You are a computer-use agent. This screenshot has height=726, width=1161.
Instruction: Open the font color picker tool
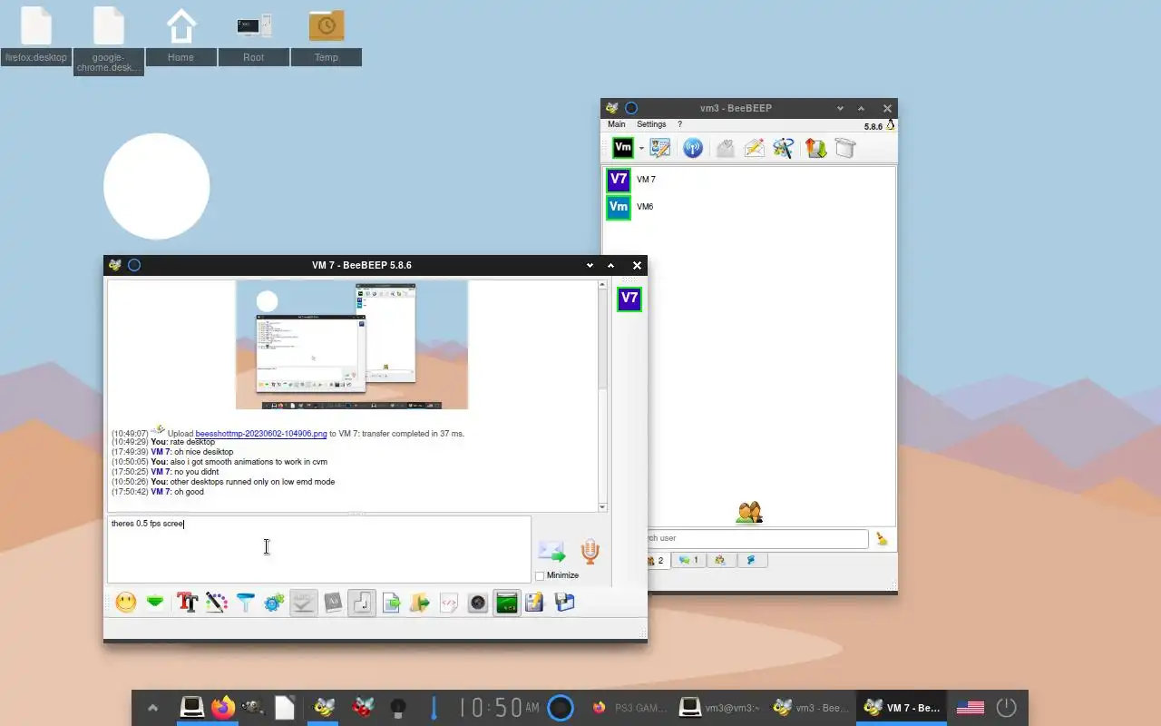[x=216, y=603]
